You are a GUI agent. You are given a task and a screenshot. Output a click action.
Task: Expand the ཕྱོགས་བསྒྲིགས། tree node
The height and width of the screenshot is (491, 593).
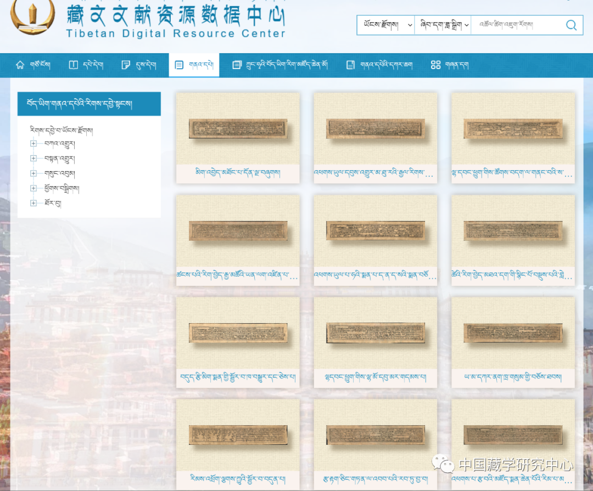[x=33, y=189]
